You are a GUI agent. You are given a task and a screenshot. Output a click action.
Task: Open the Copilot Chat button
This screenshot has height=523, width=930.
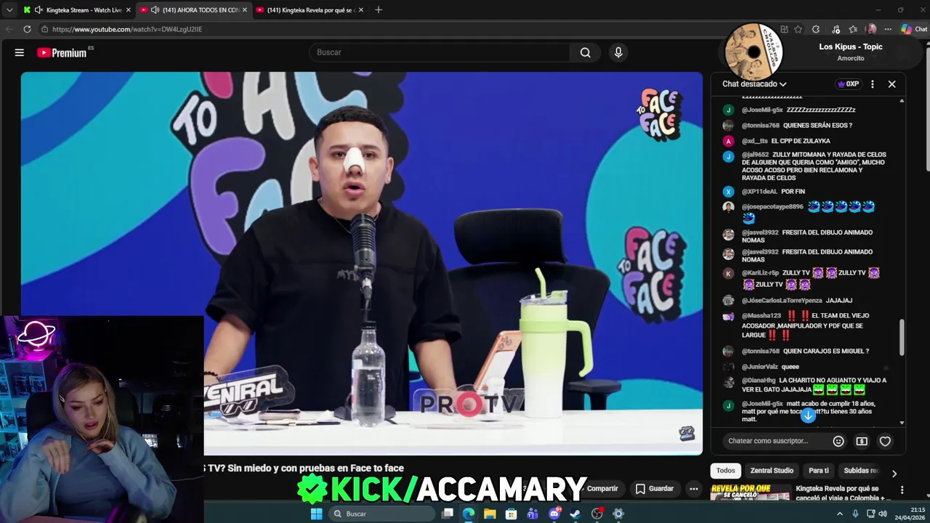[x=914, y=29]
